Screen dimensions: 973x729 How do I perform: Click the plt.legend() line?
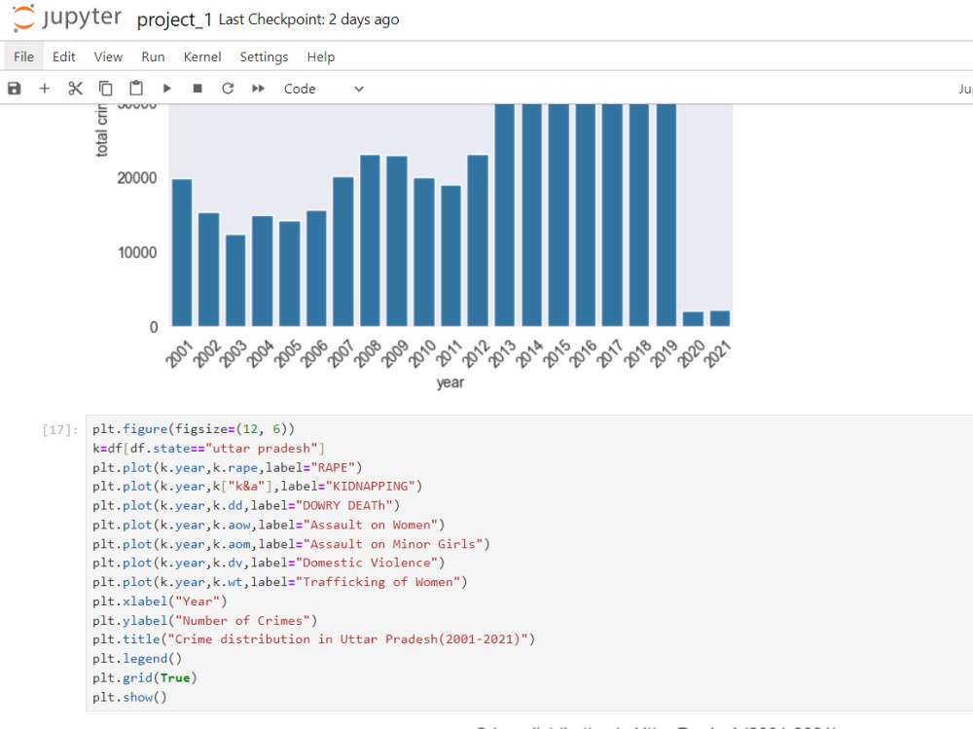pyautogui.click(x=137, y=658)
